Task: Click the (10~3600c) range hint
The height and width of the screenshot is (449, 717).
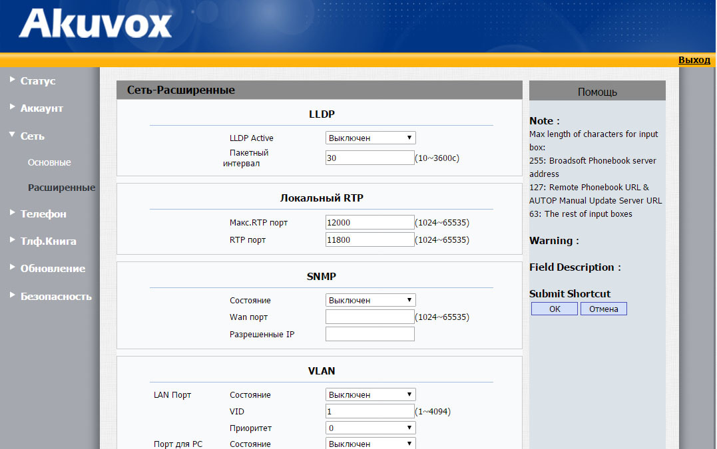Action: pos(437,158)
